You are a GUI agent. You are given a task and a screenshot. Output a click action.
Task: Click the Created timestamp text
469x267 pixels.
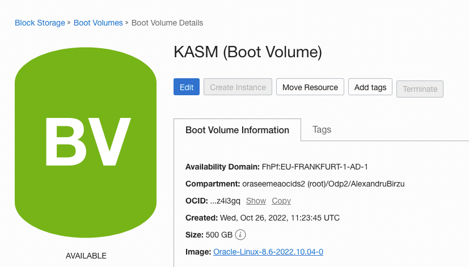pyautogui.click(x=279, y=218)
